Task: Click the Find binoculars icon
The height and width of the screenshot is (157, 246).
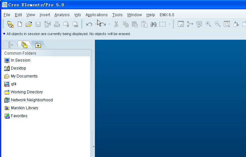Action: click(x=153, y=24)
